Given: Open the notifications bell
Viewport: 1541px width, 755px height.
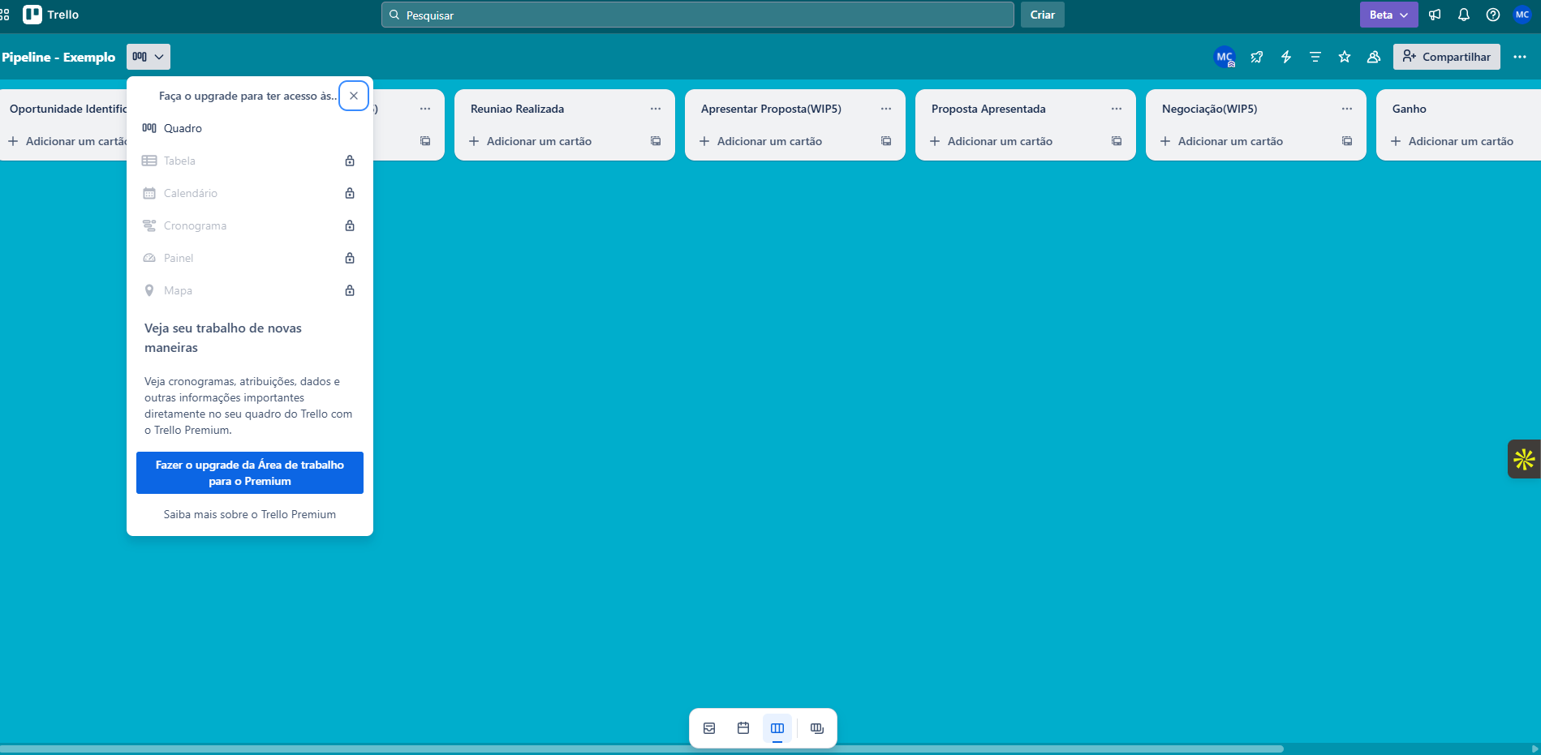Looking at the screenshot, I should pos(1464,15).
